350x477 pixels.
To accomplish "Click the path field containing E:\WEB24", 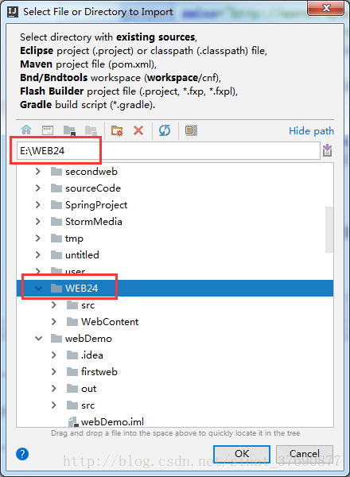I will tap(169, 150).
